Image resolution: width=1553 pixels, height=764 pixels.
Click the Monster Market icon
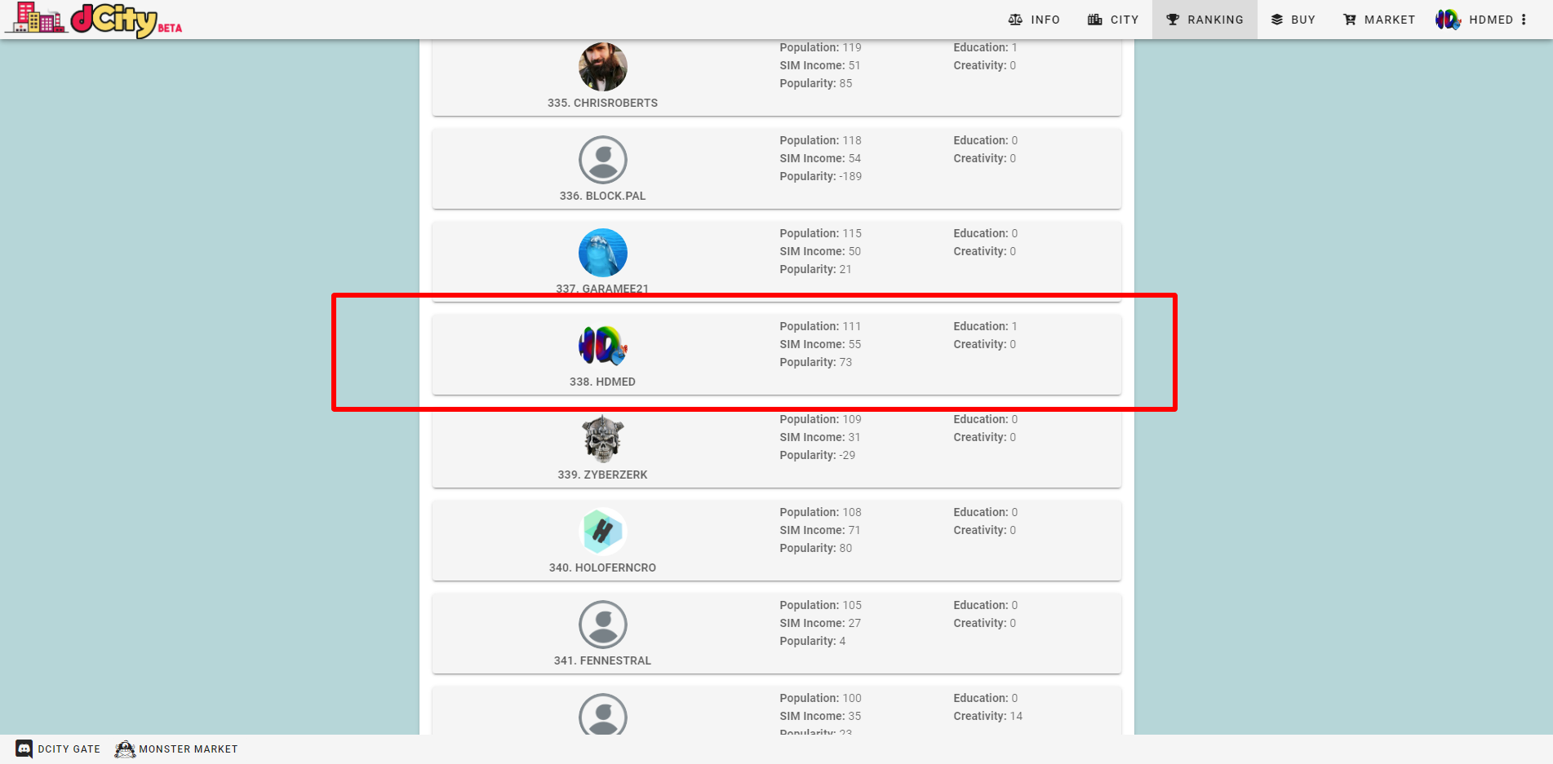125,749
